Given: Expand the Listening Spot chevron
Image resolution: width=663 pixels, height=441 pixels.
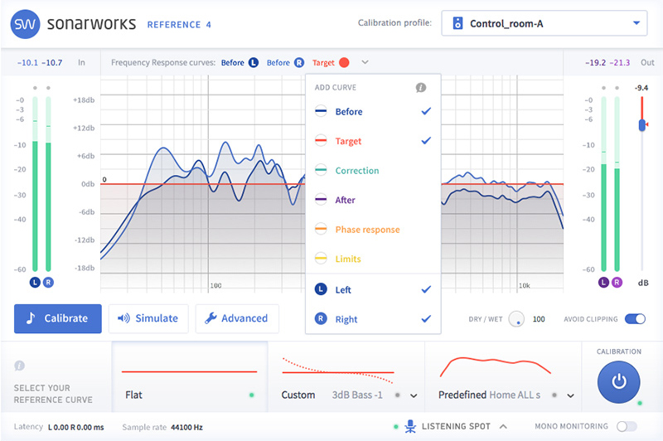Looking at the screenshot, I should (503, 426).
